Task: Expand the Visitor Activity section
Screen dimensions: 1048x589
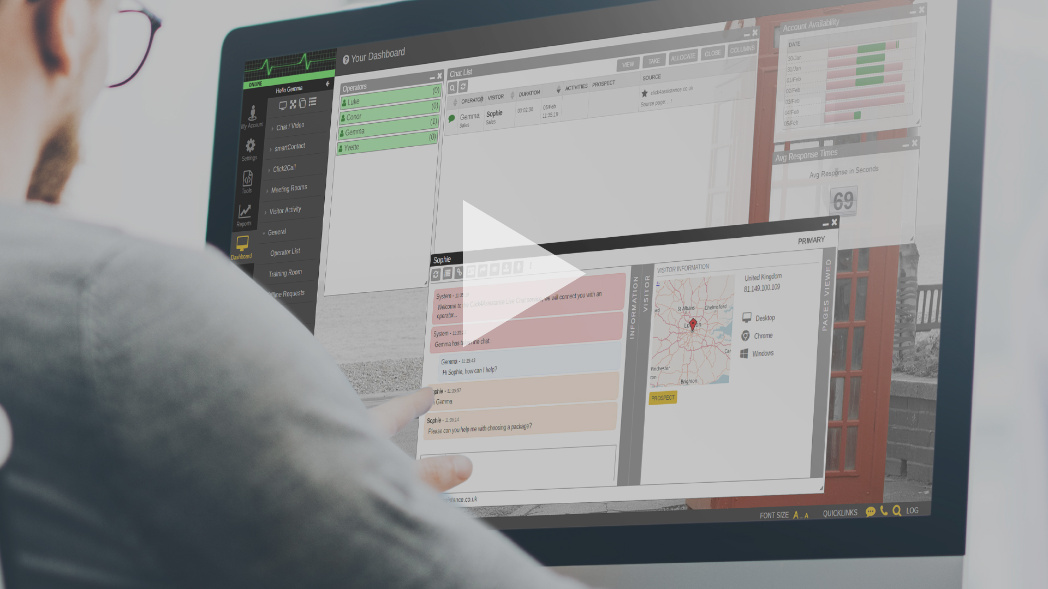Action: tap(285, 211)
